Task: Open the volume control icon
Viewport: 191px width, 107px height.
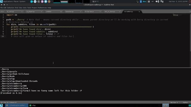Action: tap(157, 1)
